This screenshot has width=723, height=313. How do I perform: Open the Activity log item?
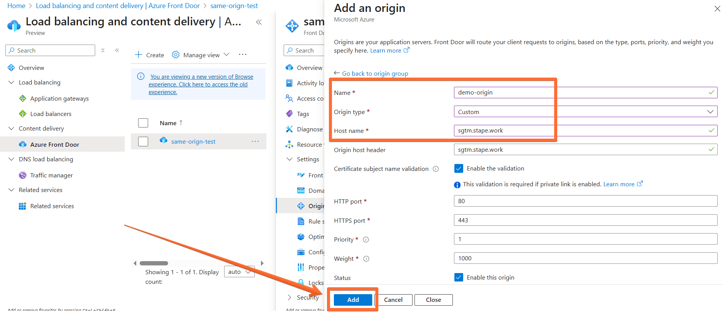click(x=305, y=83)
